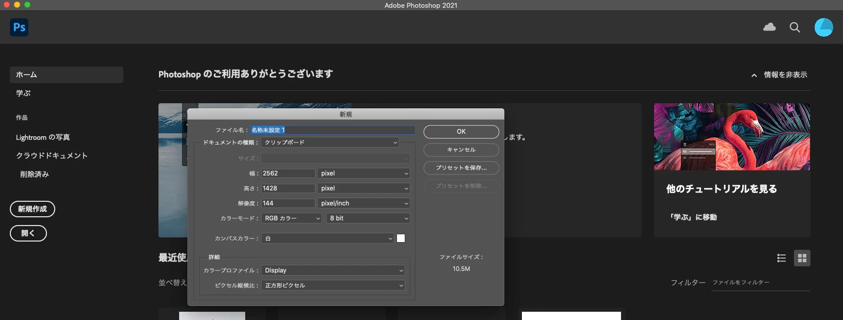
Task: Open the cloud sync status icon
Action: [x=769, y=27]
